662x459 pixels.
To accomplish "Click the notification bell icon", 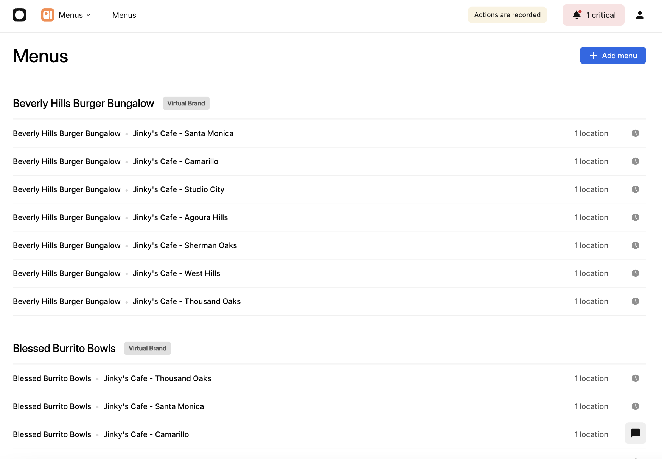I will pyautogui.click(x=577, y=15).
